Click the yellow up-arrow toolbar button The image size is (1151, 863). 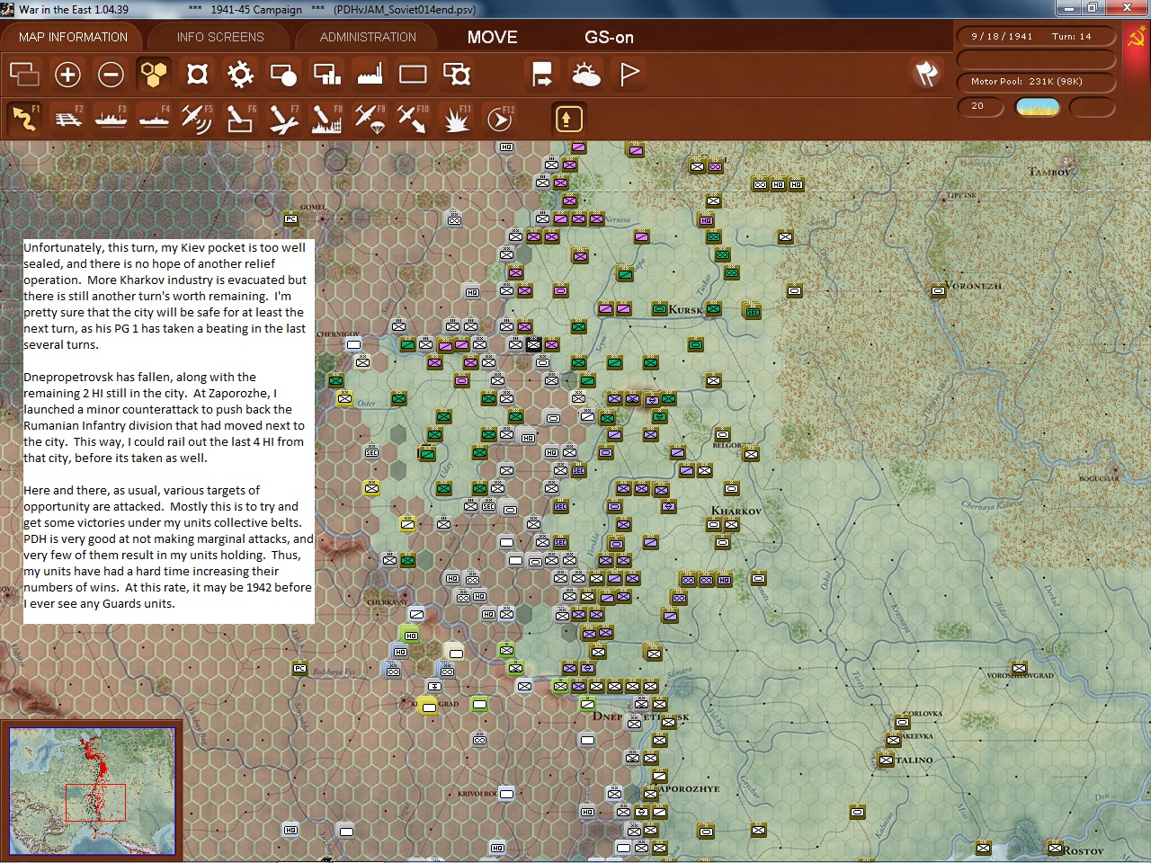(x=568, y=119)
